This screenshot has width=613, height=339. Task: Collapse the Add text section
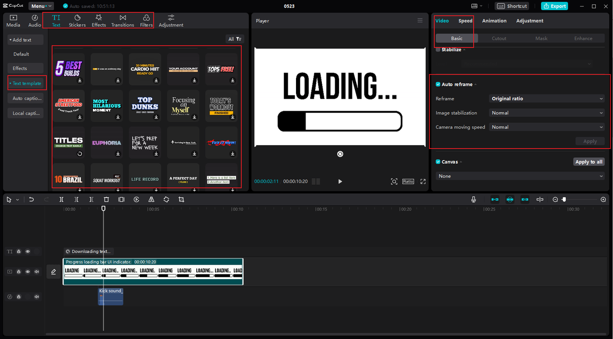click(x=25, y=40)
